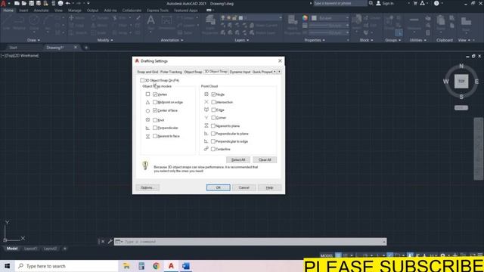Image resolution: width=484 pixels, height=272 pixels.
Task: Uncheck the Center of face option
Action: pos(155,110)
